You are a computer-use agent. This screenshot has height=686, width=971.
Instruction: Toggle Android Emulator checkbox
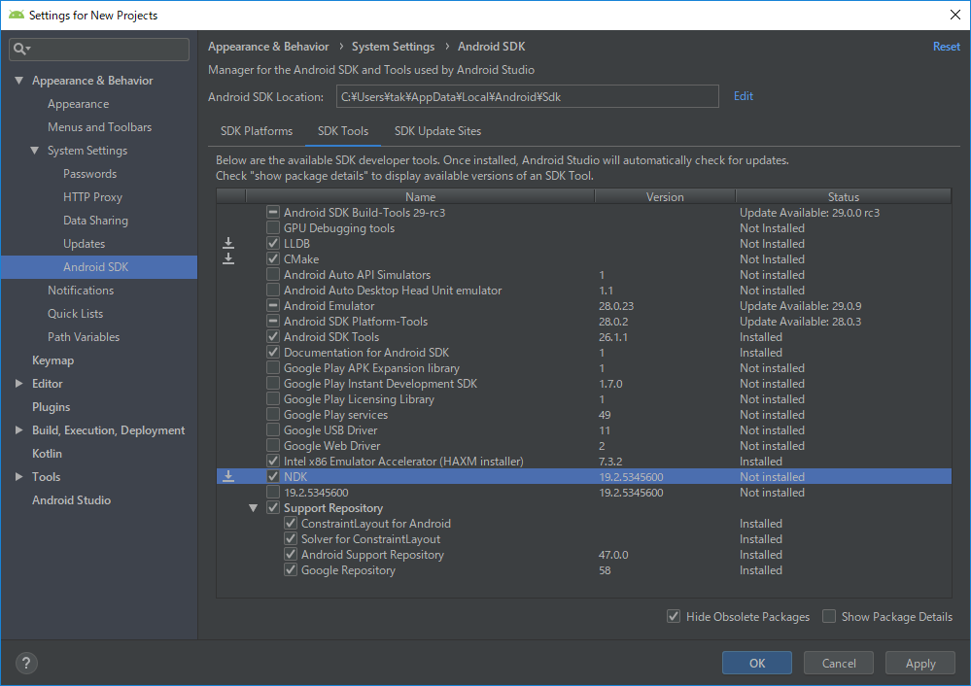click(x=273, y=305)
